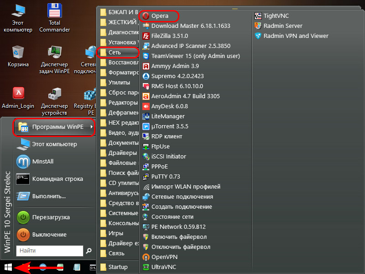Start UltraVNC
This screenshot has width=365, height=274.
point(159,267)
